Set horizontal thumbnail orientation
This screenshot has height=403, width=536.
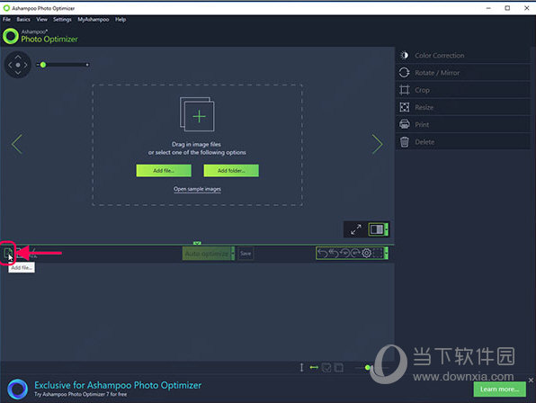314,367
